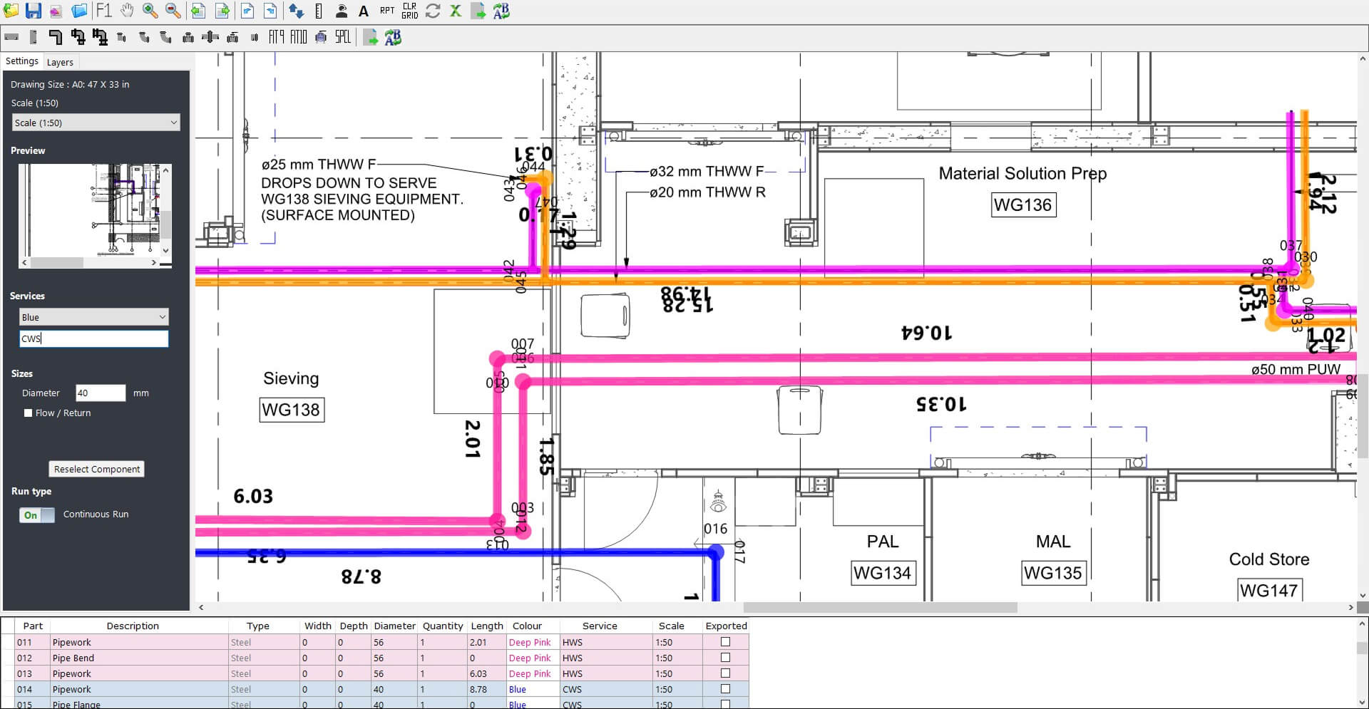The width and height of the screenshot is (1369, 709).
Task: Click the FIT10 fitting tool
Action: click(x=299, y=37)
